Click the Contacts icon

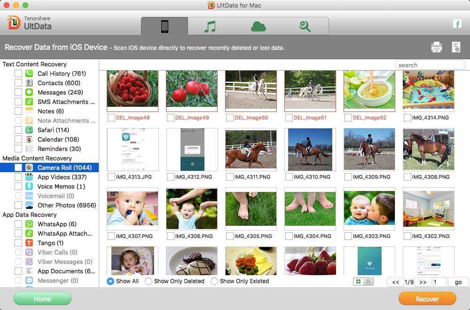[29, 83]
